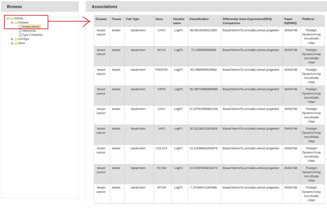
Task: Click the value 74.1093528465999
Action: [203, 50]
